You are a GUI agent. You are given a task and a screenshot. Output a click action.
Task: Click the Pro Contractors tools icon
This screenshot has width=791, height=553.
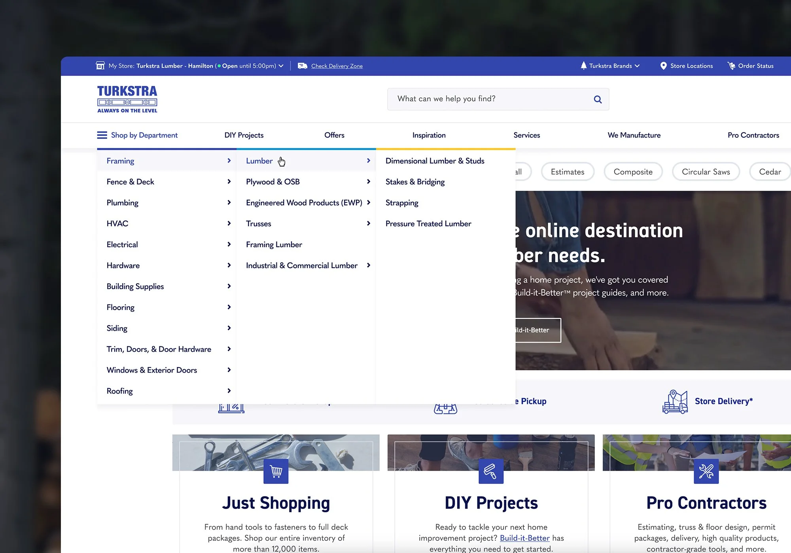point(706,471)
